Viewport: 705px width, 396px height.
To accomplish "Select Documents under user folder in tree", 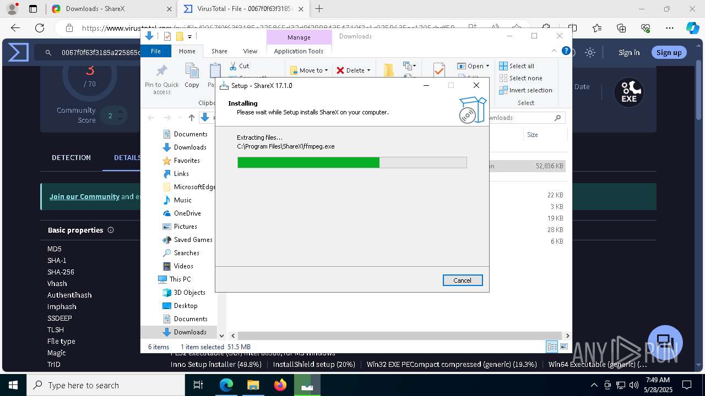I will tap(185, 134).
